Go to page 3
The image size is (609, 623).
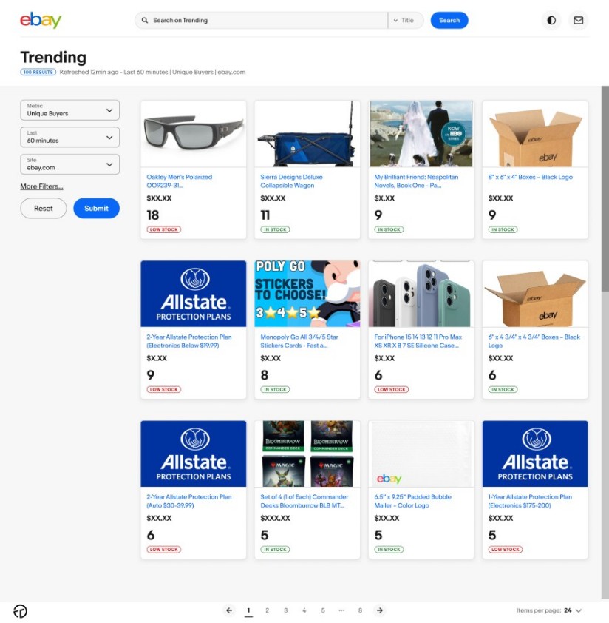click(x=286, y=610)
